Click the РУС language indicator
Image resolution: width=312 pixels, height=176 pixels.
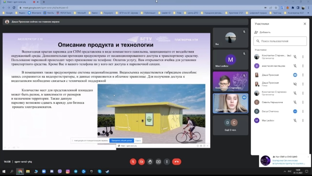click(290, 171)
